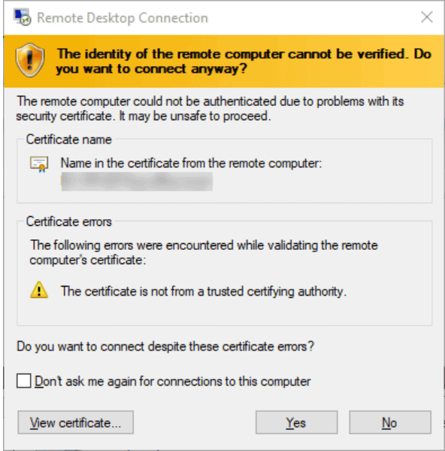Viewport: 445px width, 451px height.
Task: Choose No to cancel the connection
Action: pyautogui.click(x=390, y=422)
